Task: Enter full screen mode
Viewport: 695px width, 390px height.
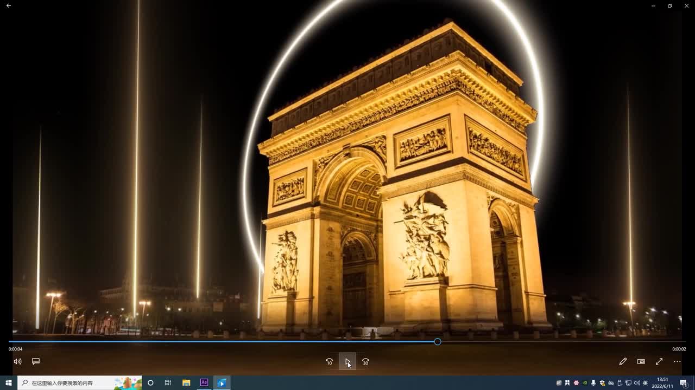Action: click(x=659, y=361)
